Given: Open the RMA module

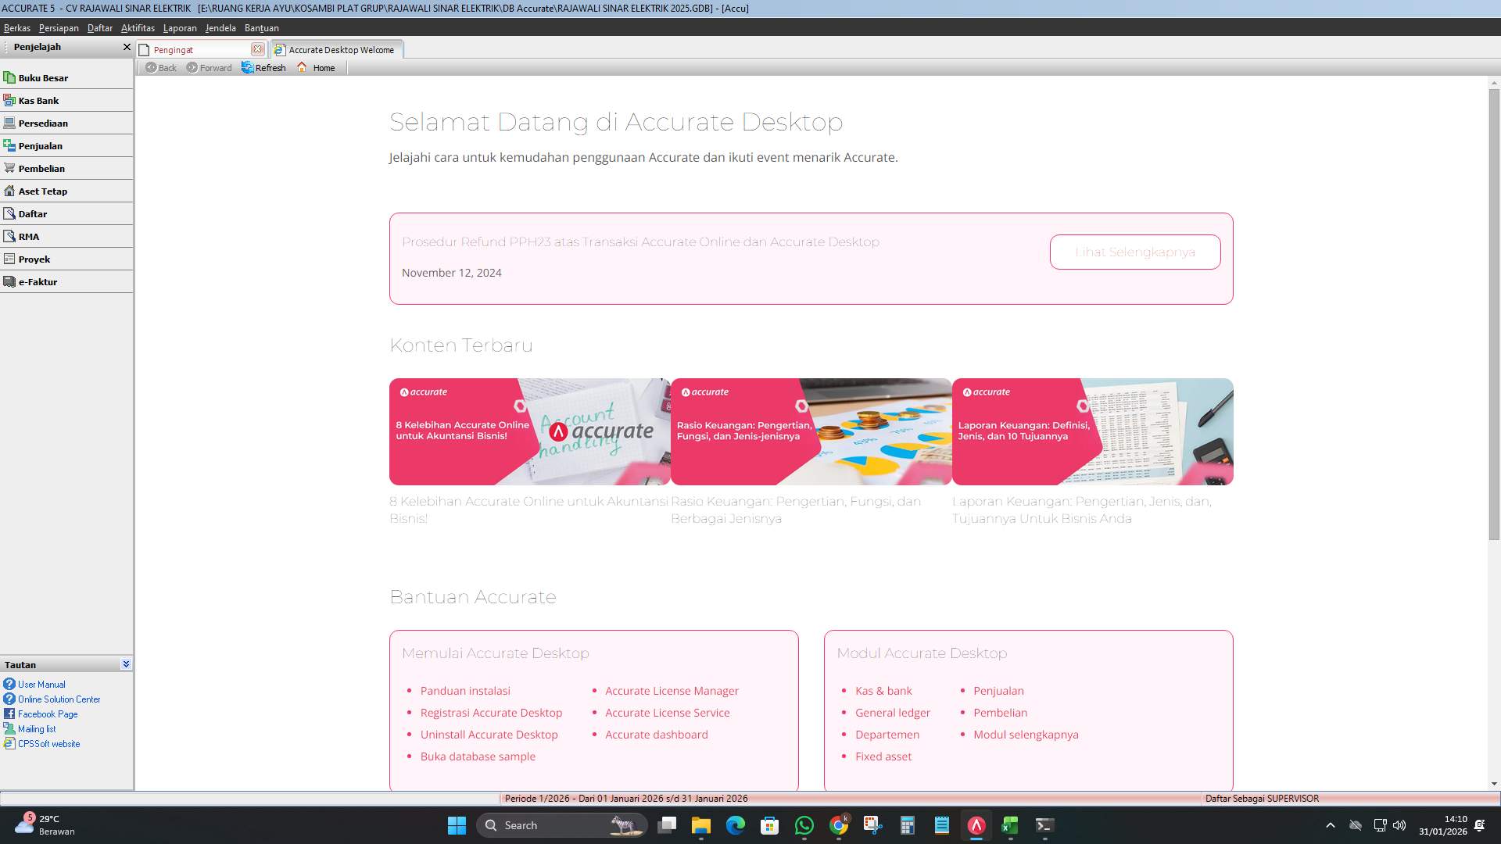Looking at the screenshot, I should (x=28, y=236).
